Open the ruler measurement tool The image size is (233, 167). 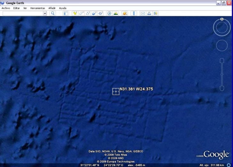click(x=134, y=13)
